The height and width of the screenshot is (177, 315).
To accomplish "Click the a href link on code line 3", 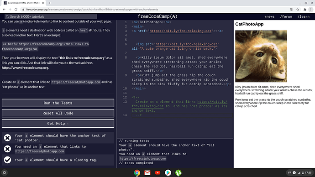I will point(180,31).
